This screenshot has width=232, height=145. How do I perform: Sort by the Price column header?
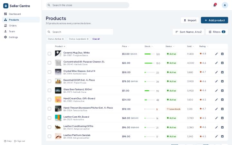click(126, 46)
